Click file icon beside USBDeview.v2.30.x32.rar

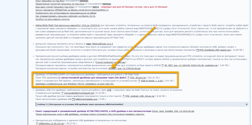(37, 124)
